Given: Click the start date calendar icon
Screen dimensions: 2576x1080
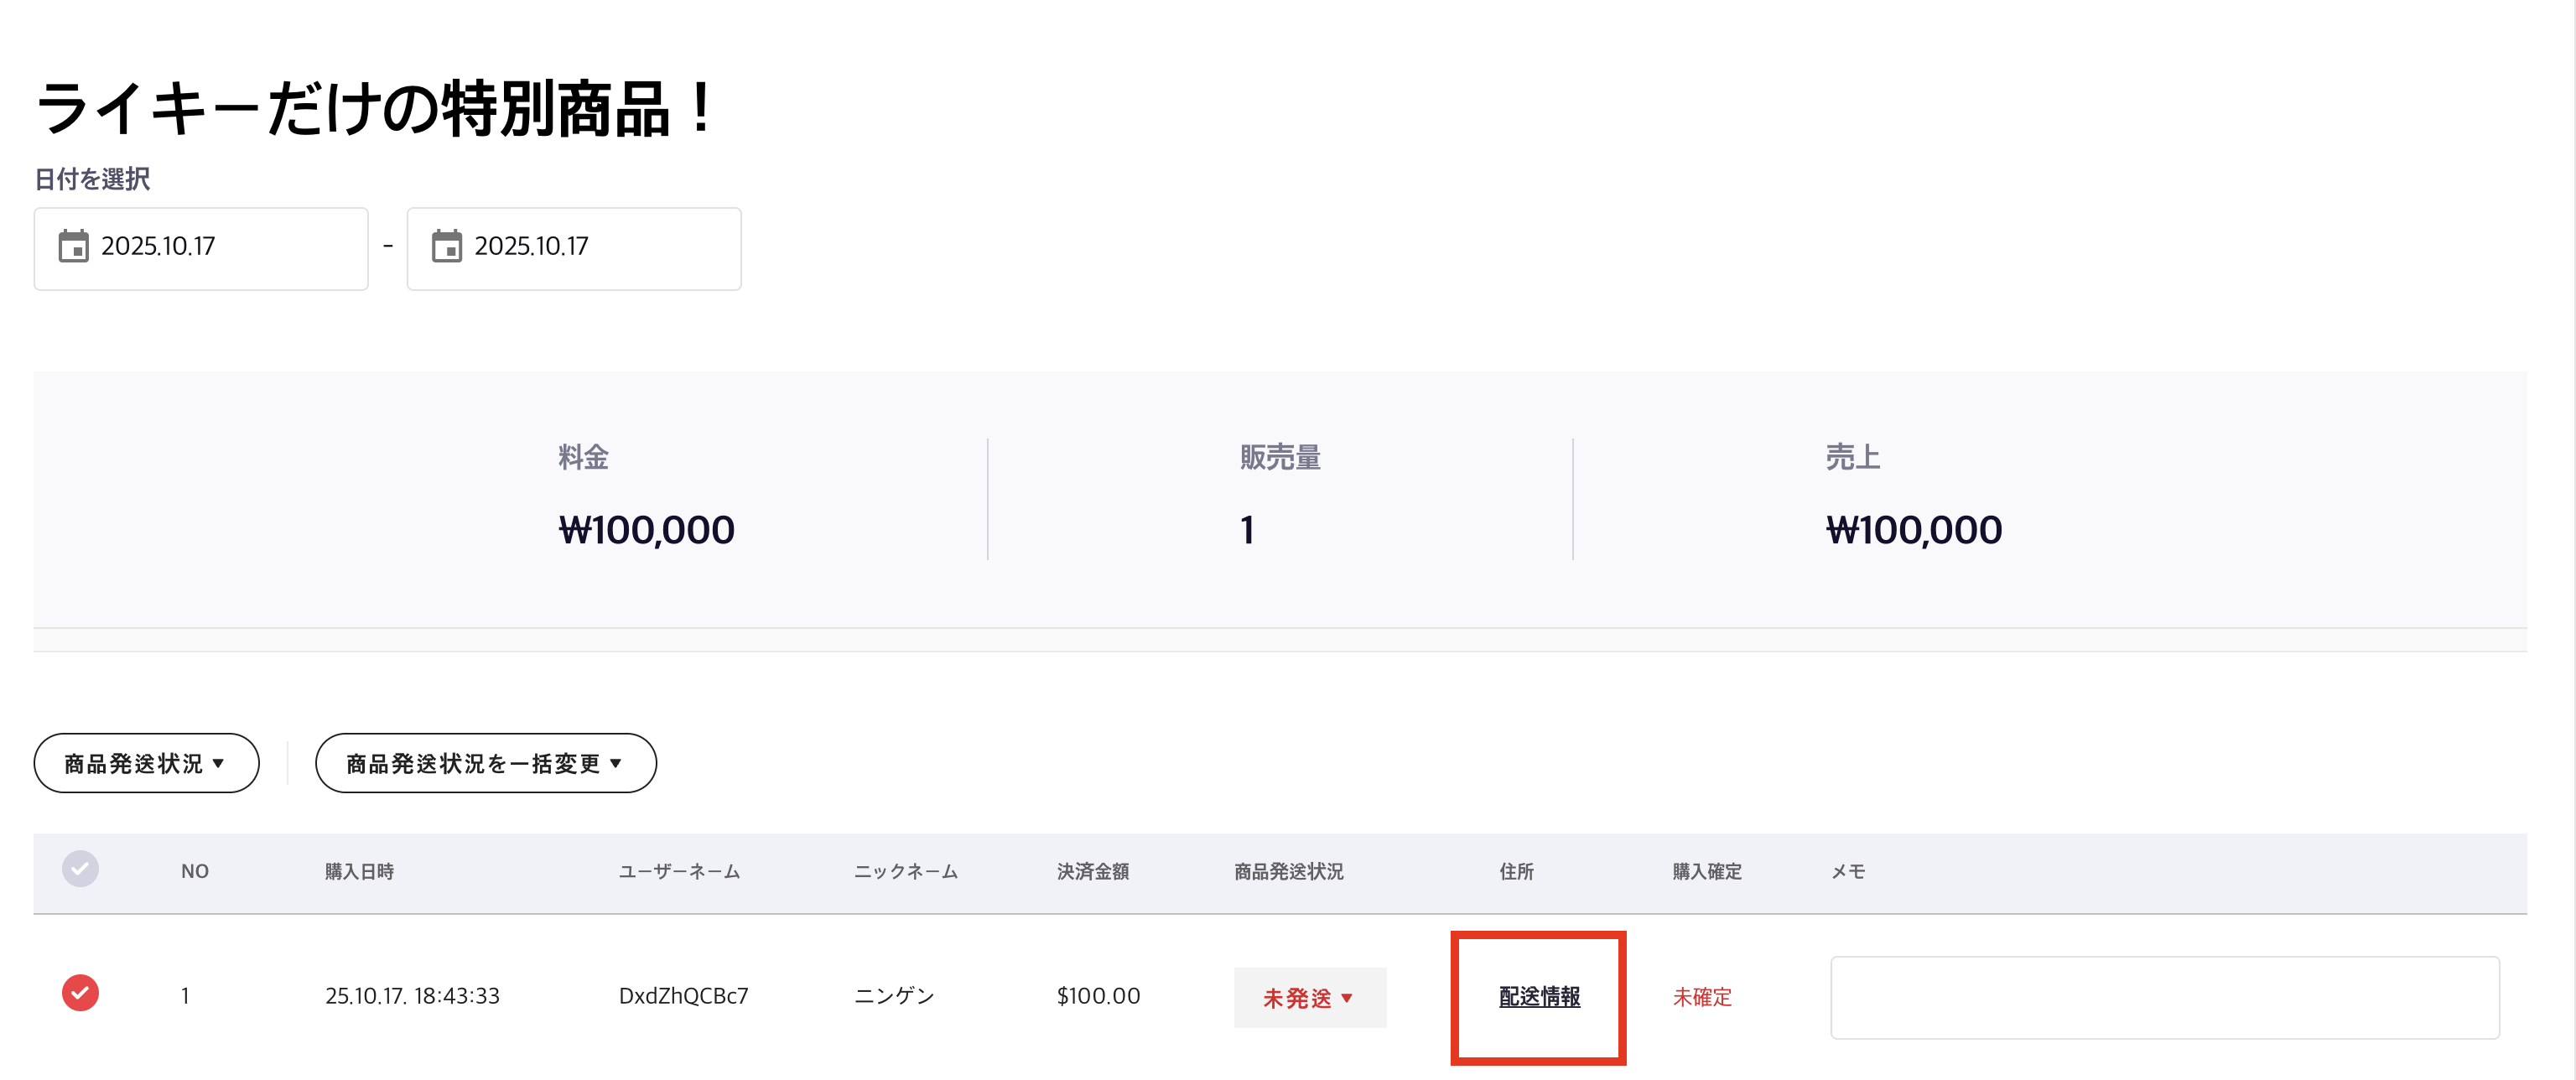Looking at the screenshot, I should click(x=73, y=246).
